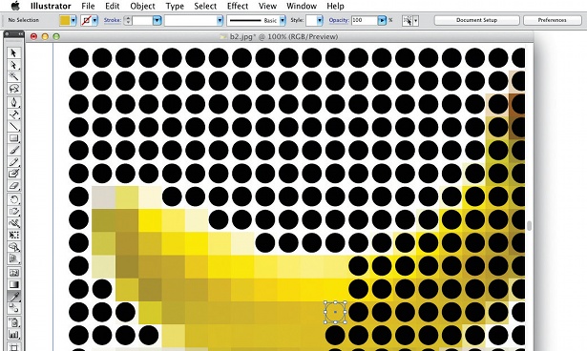Open the variable width profile dropdown

[220, 20]
